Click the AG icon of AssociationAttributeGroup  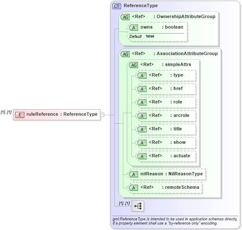tap(125, 54)
